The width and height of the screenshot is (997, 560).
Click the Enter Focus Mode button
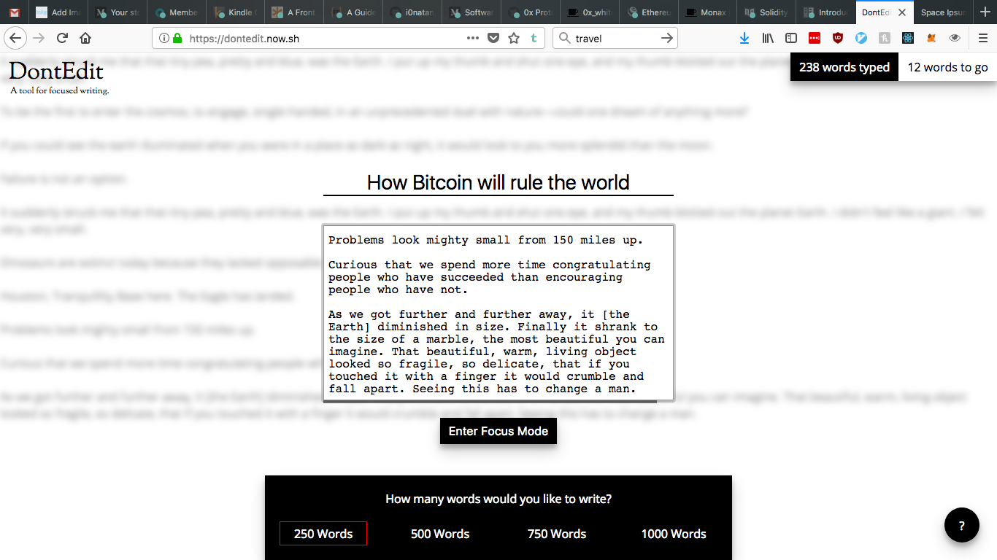[x=498, y=431]
